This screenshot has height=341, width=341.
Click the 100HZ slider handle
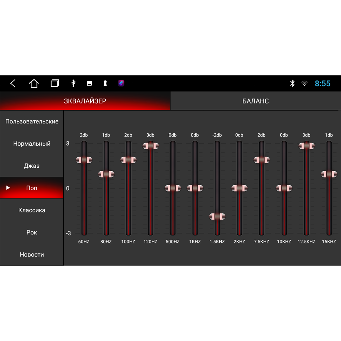pyautogui.click(x=128, y=160)
